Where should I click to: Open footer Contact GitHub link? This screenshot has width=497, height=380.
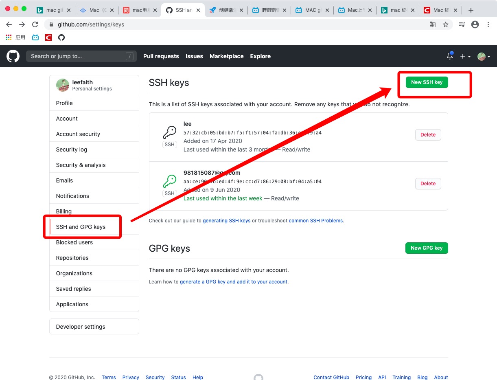click(x=331, y=378)
